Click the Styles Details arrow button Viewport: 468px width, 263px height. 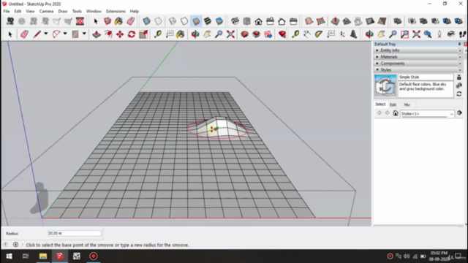coord(459,113)
